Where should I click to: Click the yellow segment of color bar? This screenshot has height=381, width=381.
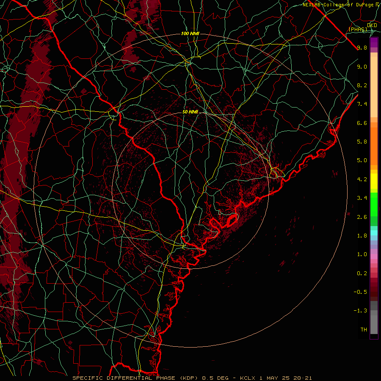point(374,181)
